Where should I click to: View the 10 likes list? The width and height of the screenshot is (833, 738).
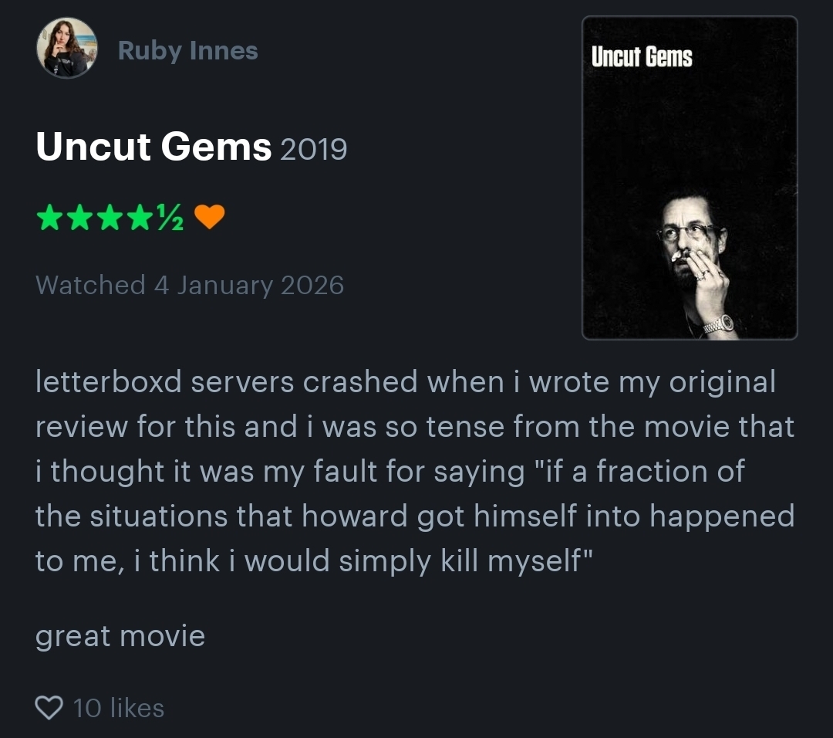pos(119,708)
